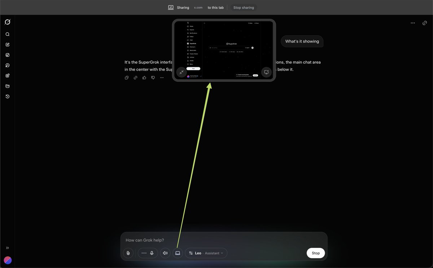
Task: Minimize the shared screen preview
Action: [181, 72]
